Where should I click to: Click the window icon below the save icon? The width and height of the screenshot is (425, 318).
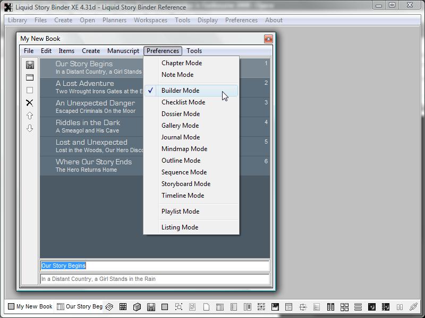tap(30, 77)
